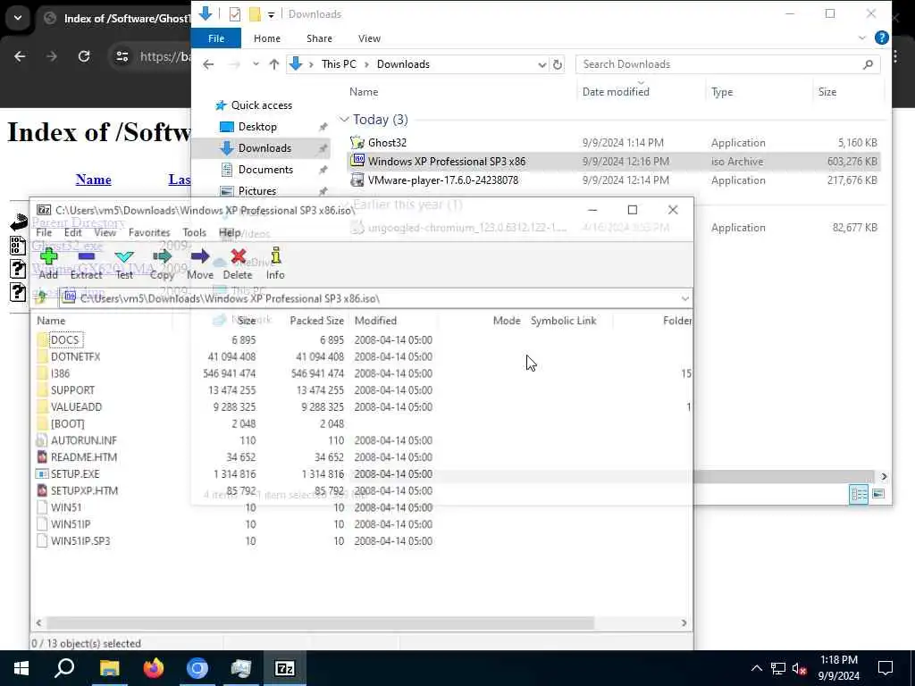
Task: Toggle the properties checkmark in Explorer title bar
Action: (x=235, y=14)
